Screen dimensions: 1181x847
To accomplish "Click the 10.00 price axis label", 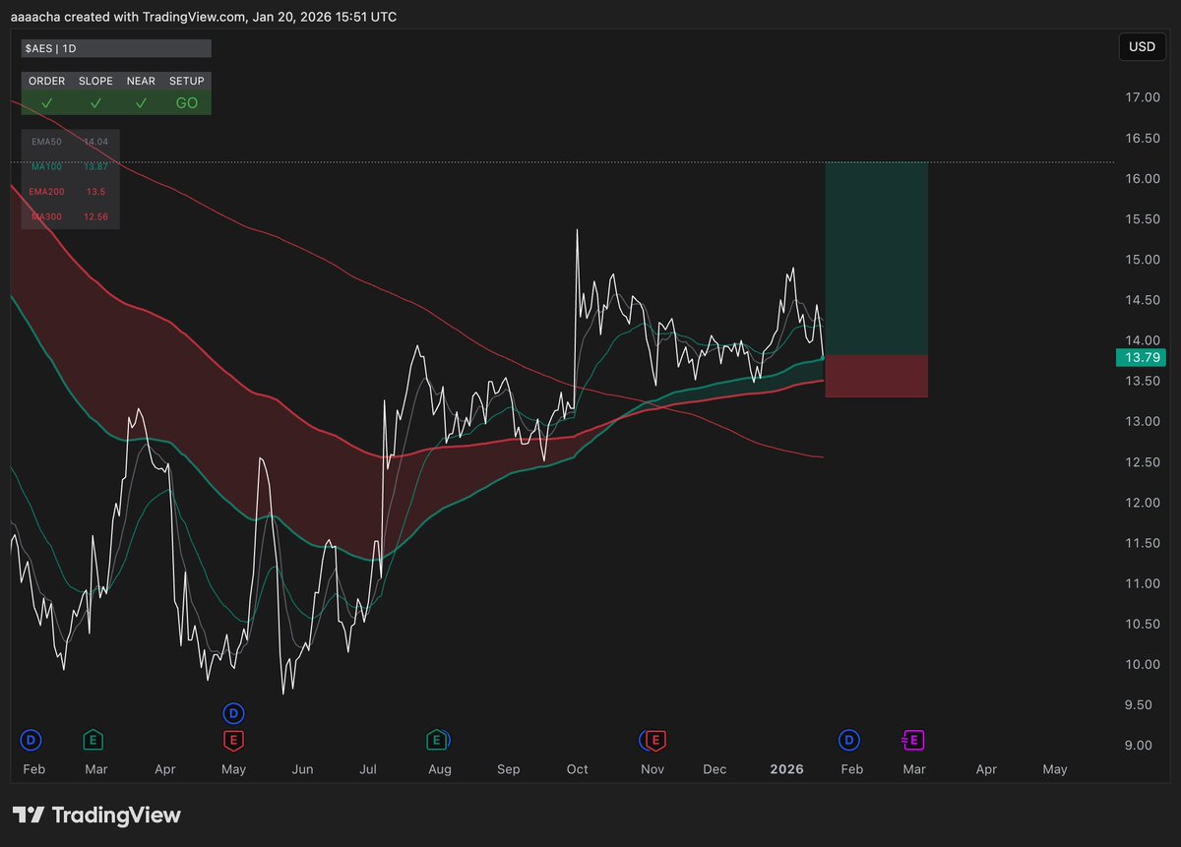I will point(1143,664).
